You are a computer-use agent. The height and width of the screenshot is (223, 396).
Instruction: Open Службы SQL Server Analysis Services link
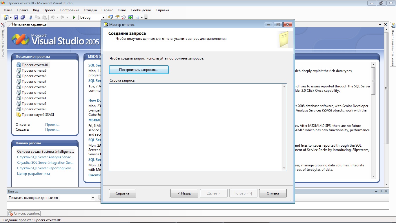[x=45, y=157]
